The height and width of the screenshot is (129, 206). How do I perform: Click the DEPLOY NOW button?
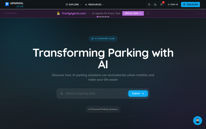[x=133, y=13]
